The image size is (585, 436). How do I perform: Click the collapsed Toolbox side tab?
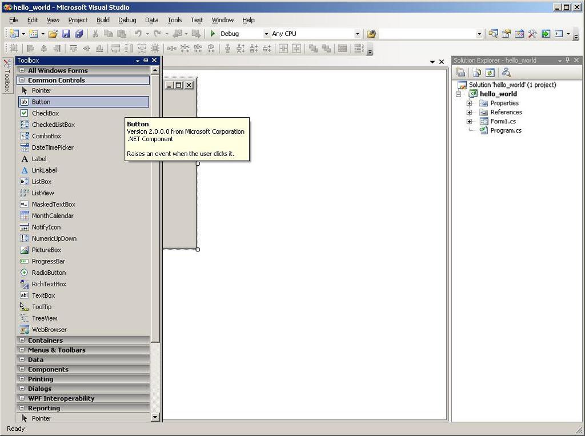pyautogui.click(x=7, y=76)
